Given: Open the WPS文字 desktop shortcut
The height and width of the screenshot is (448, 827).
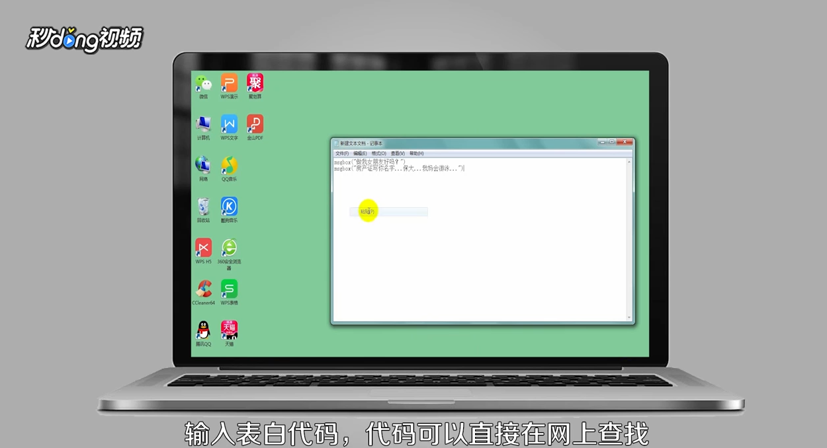Looking at the screenshot, I should click(229, 128).
